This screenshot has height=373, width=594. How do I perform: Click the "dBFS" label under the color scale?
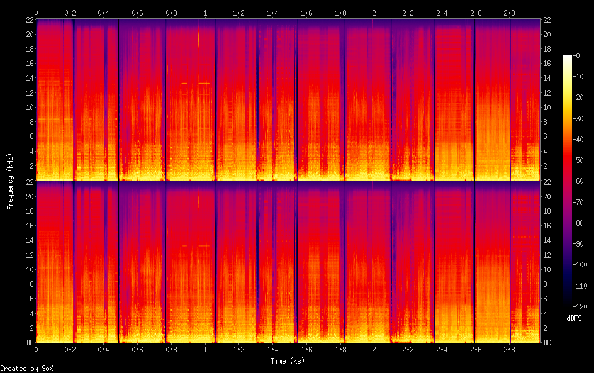[x=574, y=319]
